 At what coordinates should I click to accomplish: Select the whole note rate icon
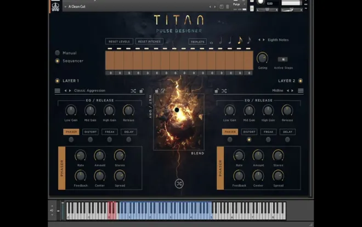pos(211,43)
